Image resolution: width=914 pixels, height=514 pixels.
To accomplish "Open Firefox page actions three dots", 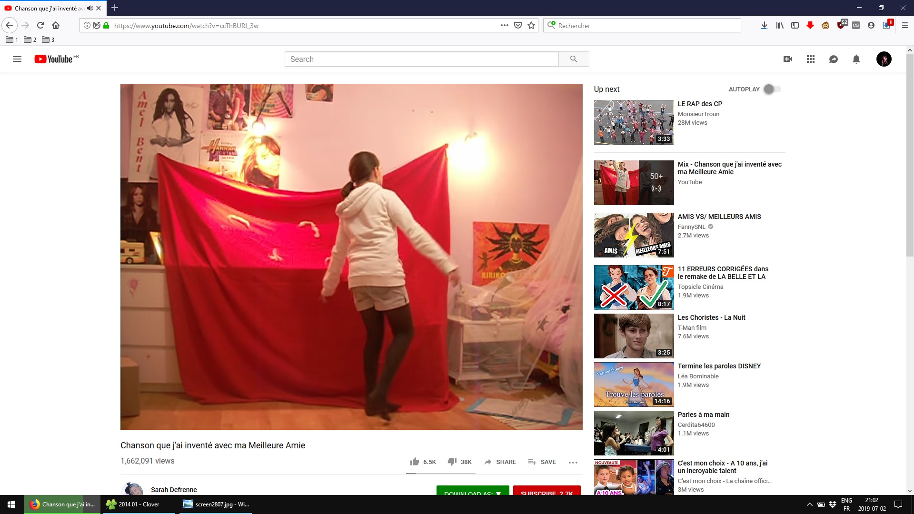I will tap(505, 26).
